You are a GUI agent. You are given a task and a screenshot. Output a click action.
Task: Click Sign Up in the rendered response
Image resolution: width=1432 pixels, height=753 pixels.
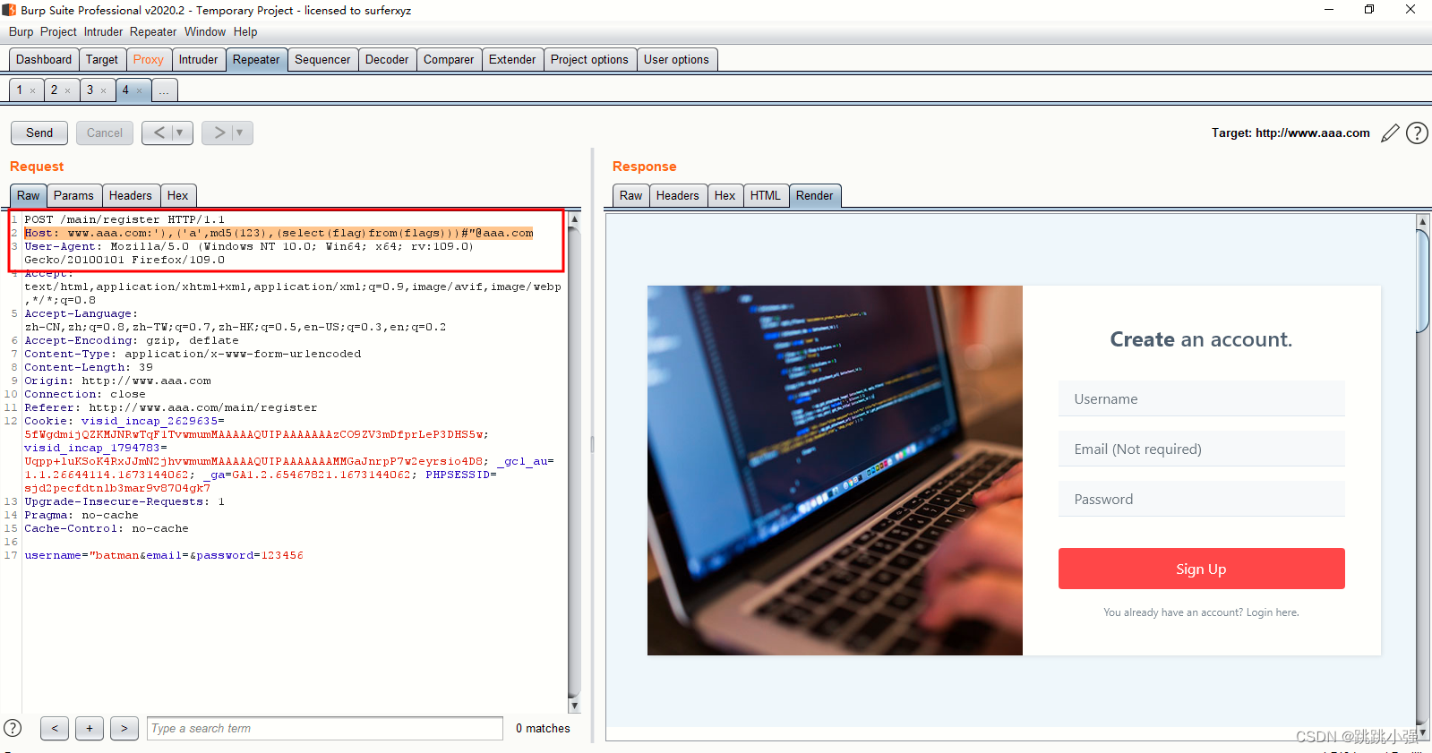coord(1201,569)
